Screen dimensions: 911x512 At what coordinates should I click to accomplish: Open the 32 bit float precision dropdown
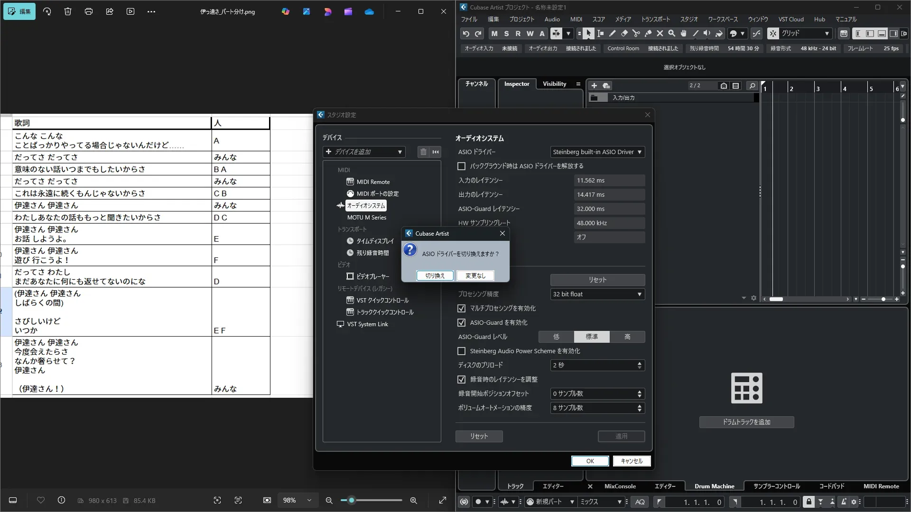pyautogui.click(x=597, y=294)
